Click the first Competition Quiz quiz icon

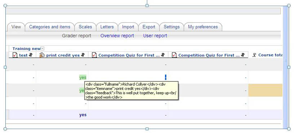tap(94, 55)
